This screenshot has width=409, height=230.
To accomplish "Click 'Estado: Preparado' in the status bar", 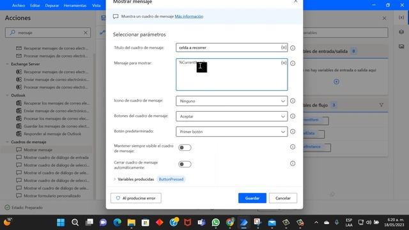I will (24, 208).
